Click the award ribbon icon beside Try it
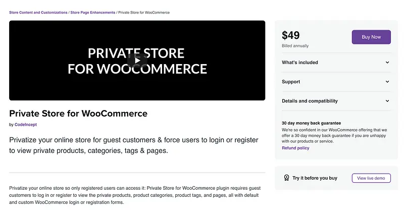The width and height of the screenshot is (404, 214). [286, 178]
